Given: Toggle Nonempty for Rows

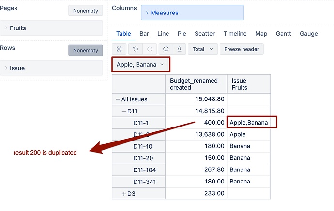Looking at the screenshot, I should [86, 50].
